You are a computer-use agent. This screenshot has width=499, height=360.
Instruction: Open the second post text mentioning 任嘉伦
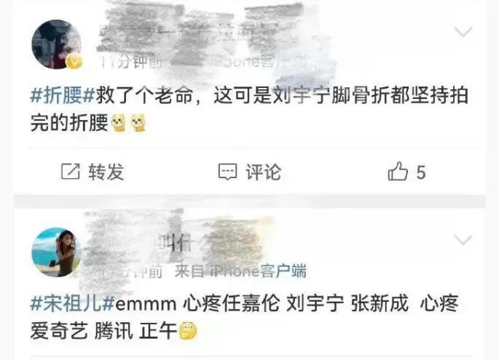point(244,317)
